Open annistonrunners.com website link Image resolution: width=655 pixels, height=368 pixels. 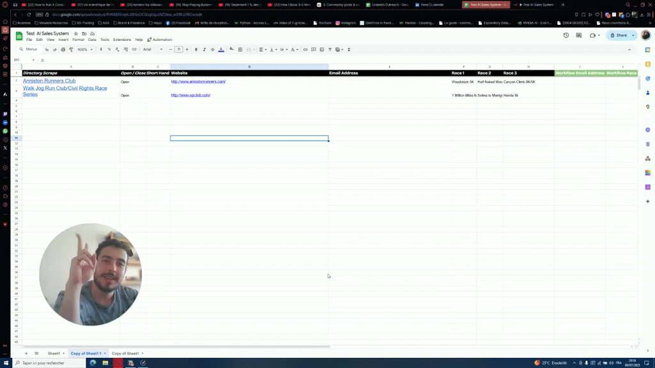198,82
